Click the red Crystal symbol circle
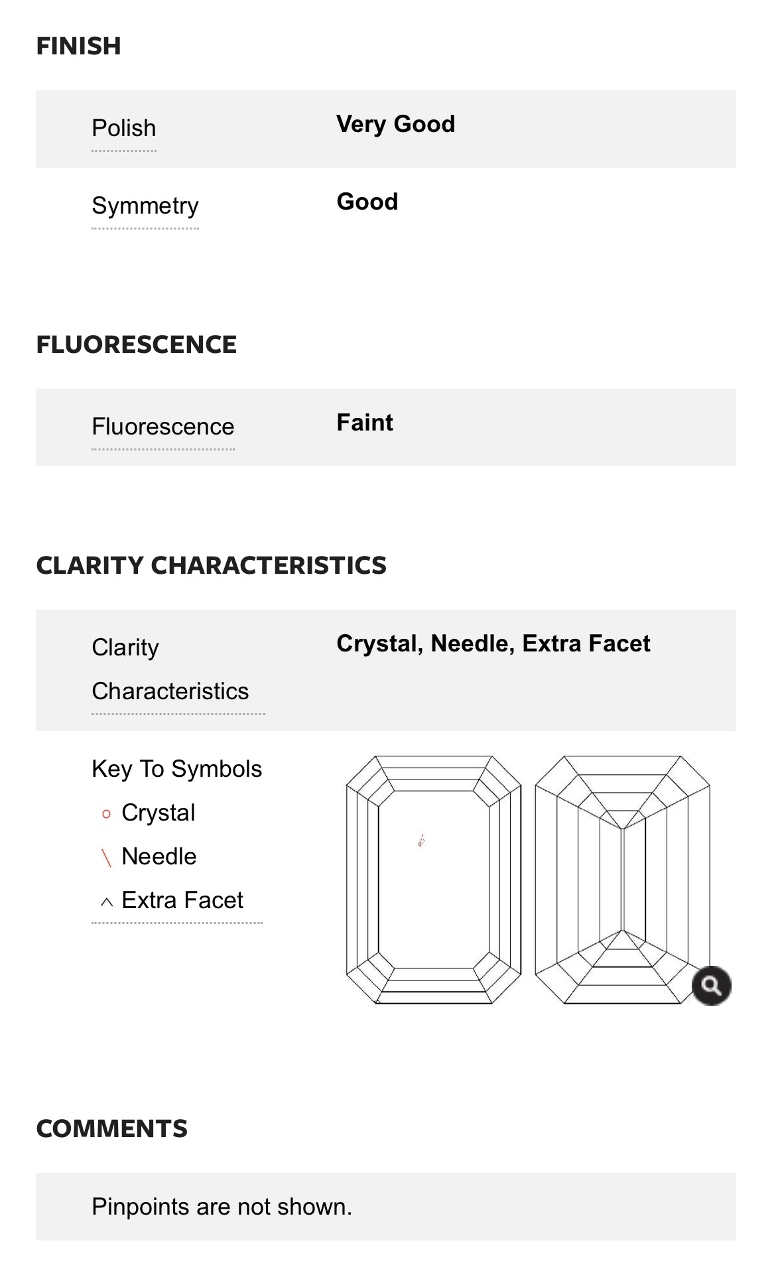776x1279 pixels. click(106, 814)
